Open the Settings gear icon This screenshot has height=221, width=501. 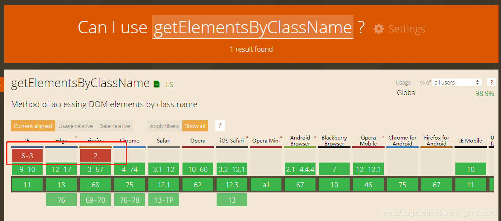(379, 29)
